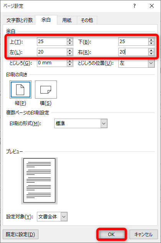Click the help question mark icon
Viewport: 161px width, 243px height.
(x=134, y=6)
